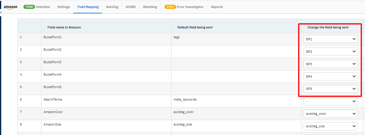Open the BP4 dropdown for BulletPoint4
365x135 pixels.
331,77
